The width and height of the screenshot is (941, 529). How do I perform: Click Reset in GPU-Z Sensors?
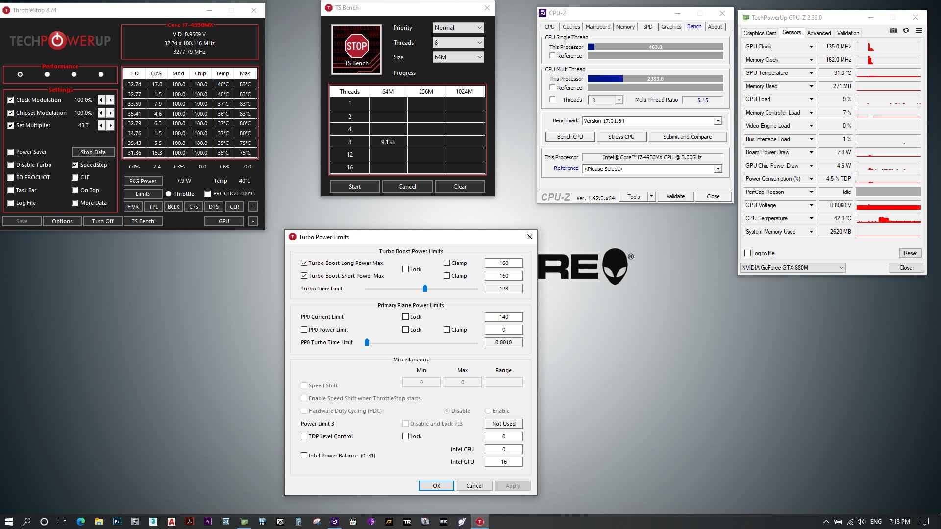pos(910,253)
